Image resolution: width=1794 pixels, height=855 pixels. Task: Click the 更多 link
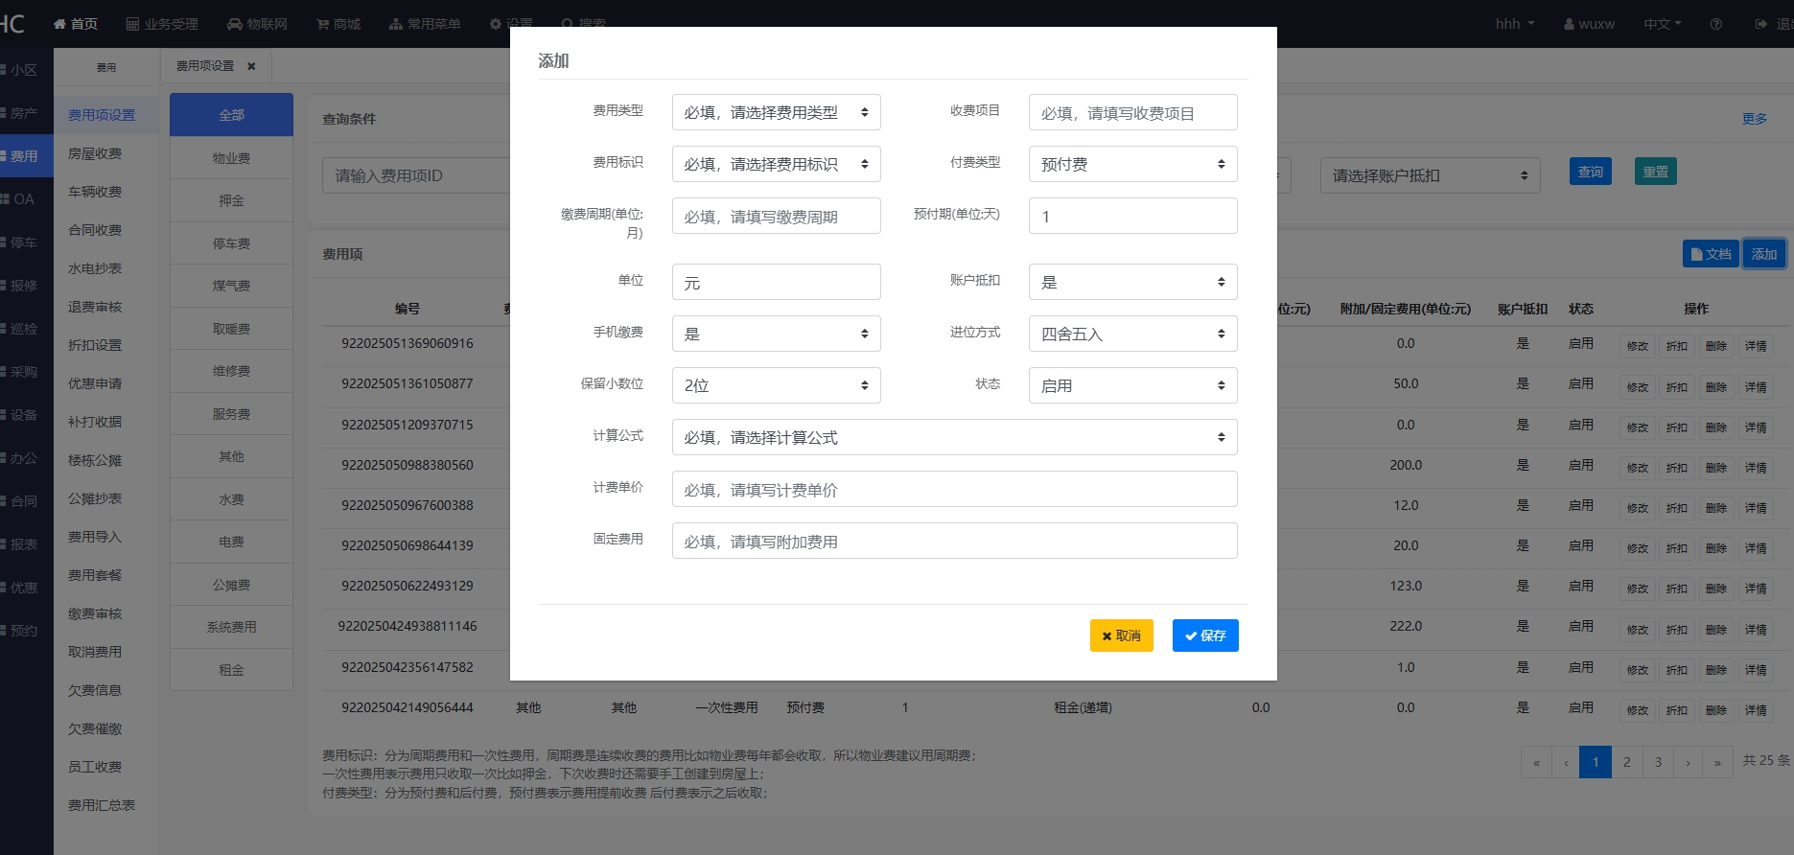[x=1754, y=119]
